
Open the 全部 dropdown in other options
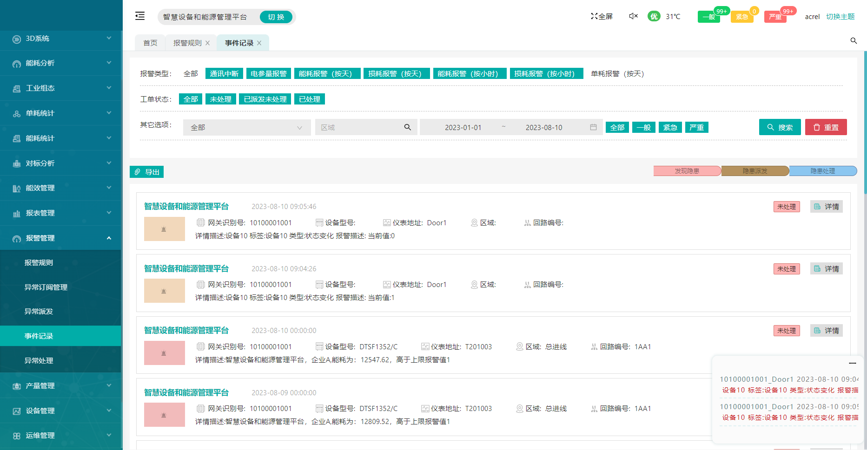click(x=246, y=127)
